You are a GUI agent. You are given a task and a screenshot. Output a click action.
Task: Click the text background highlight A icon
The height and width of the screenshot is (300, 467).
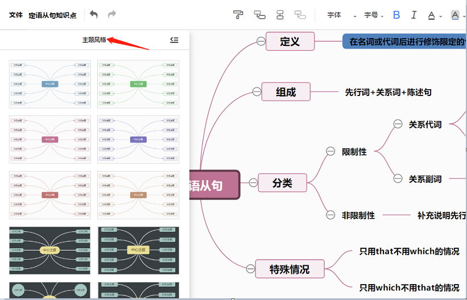point(455,15)
